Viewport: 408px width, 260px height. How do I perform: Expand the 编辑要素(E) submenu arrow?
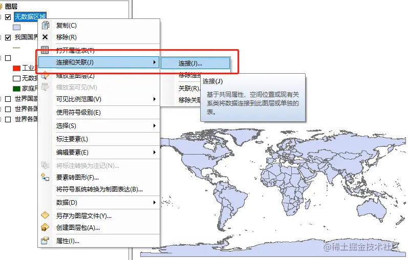click(154, 152)
